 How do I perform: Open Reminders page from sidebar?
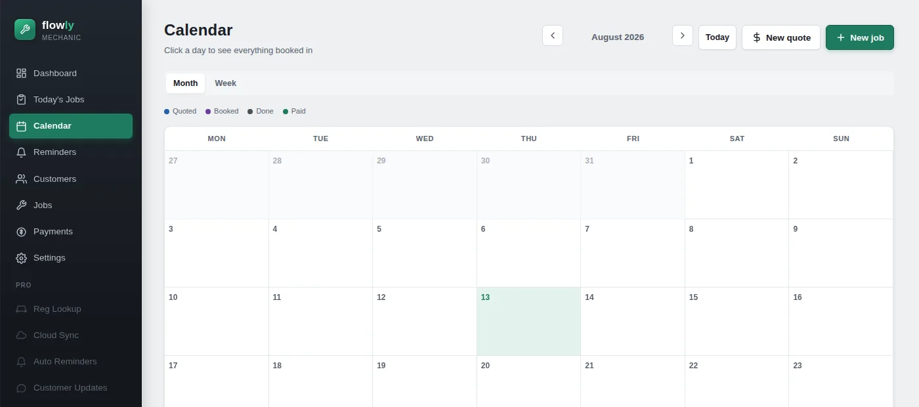pos(71,152)
